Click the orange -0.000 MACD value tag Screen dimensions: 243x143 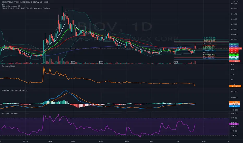coord(234,102)
